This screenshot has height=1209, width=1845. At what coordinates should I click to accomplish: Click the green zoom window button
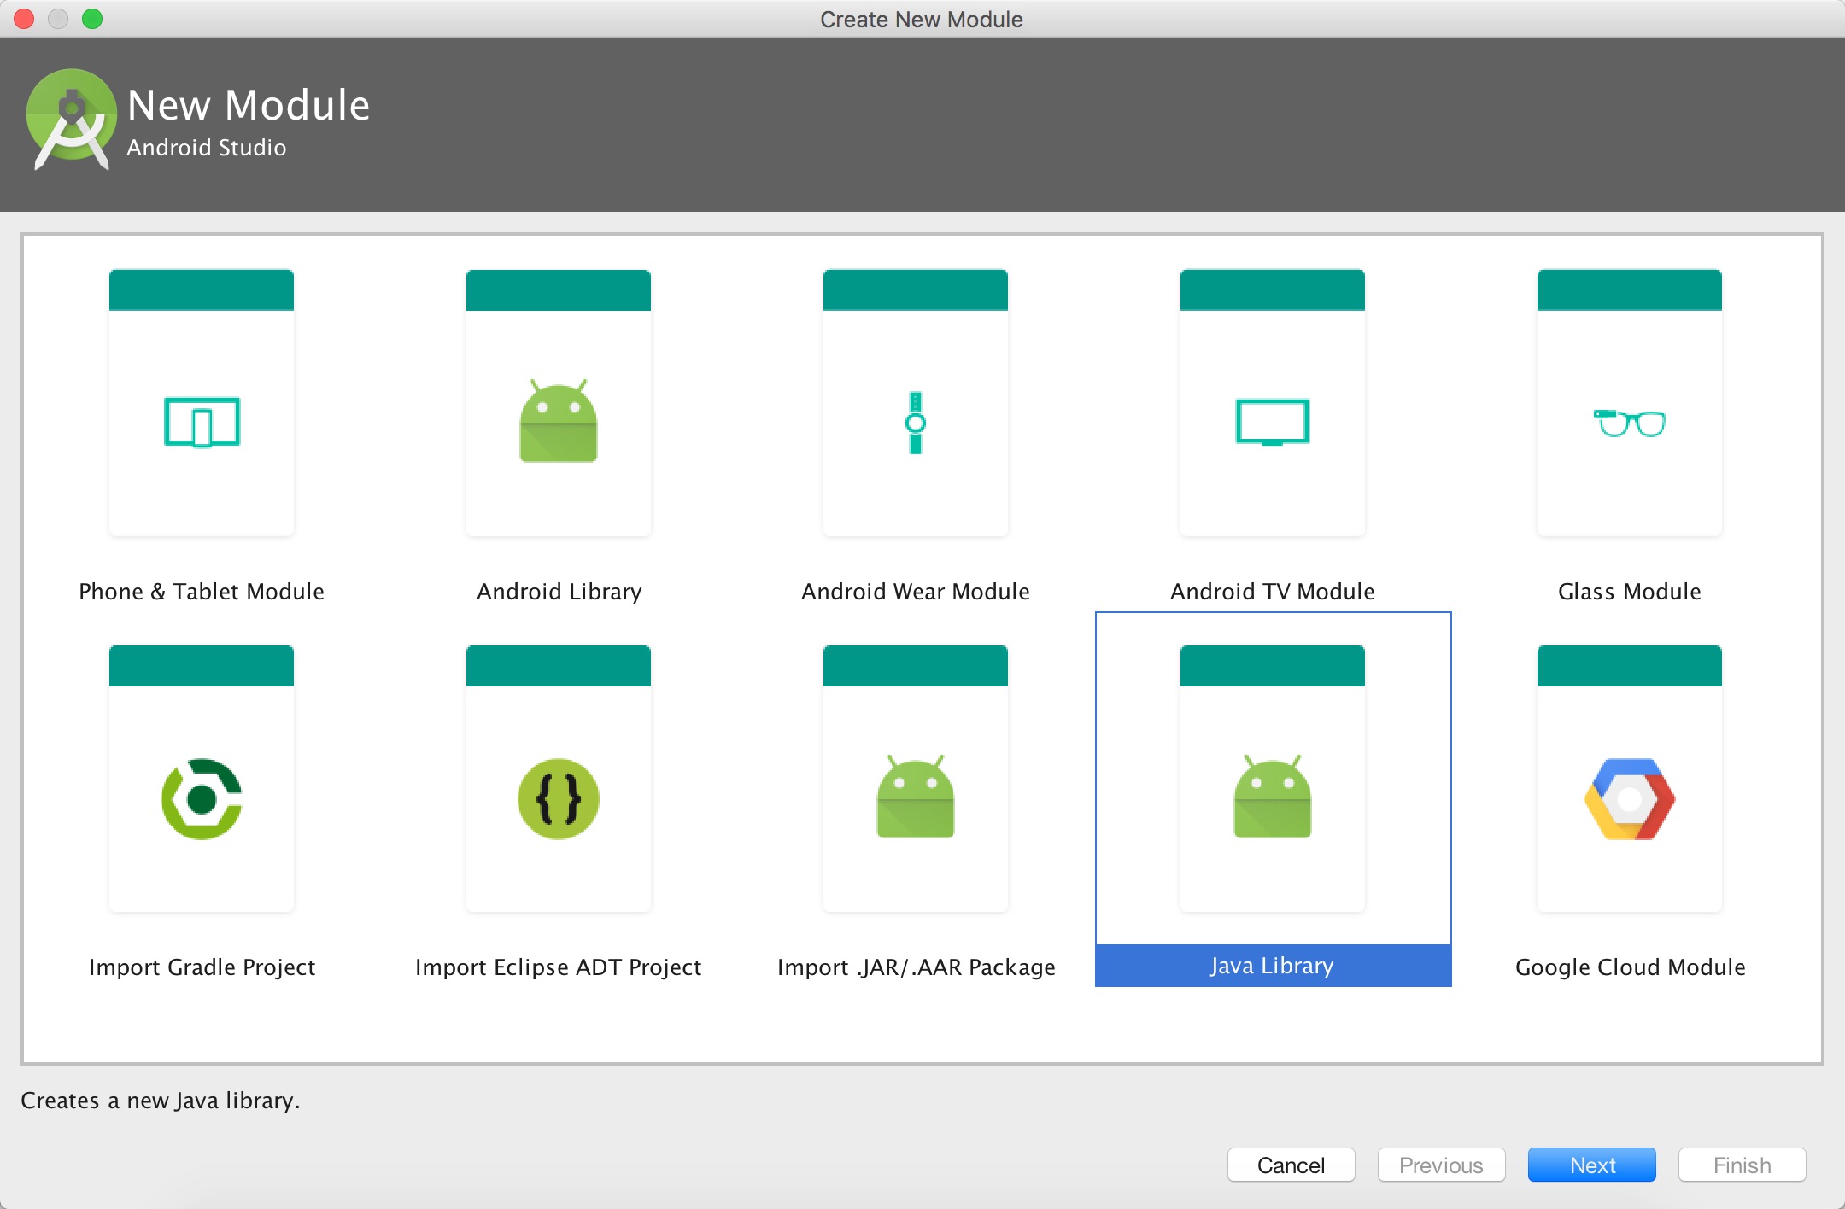(92, 19)
